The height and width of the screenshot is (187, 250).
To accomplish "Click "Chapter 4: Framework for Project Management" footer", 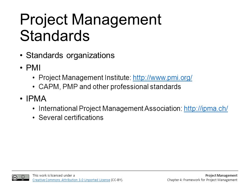I will point(202,180).
